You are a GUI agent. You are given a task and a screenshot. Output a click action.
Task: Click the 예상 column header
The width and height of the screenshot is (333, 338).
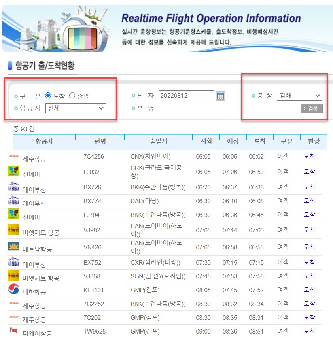(233, 141)
